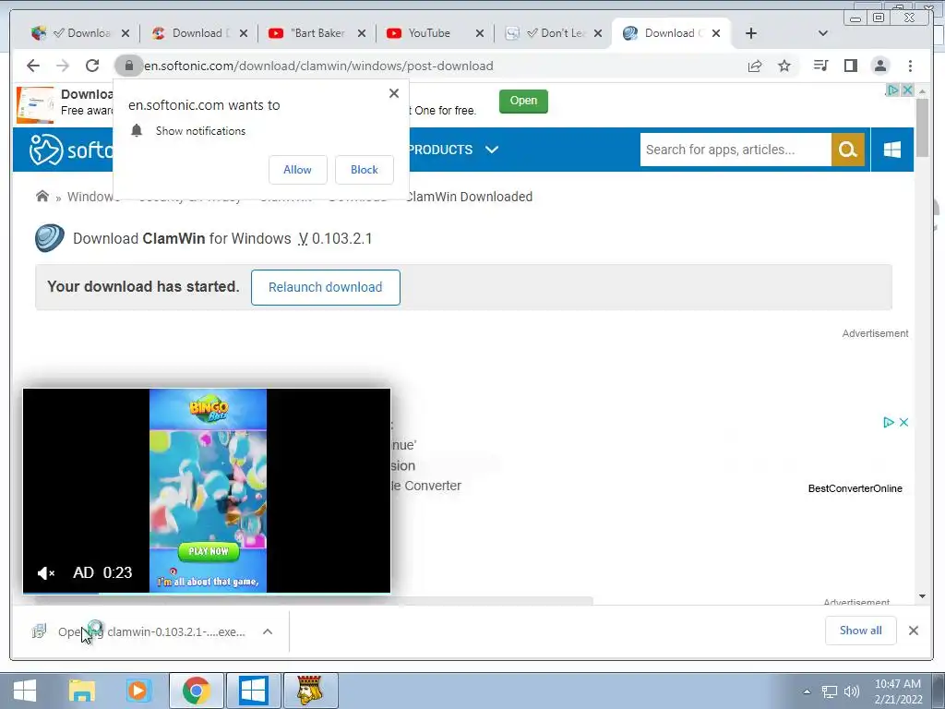The height and width of the screenshot is (709, 945).
Task: Close the "Bart Baker" tab
Action: pyautogui.click(x=361, y=33)
